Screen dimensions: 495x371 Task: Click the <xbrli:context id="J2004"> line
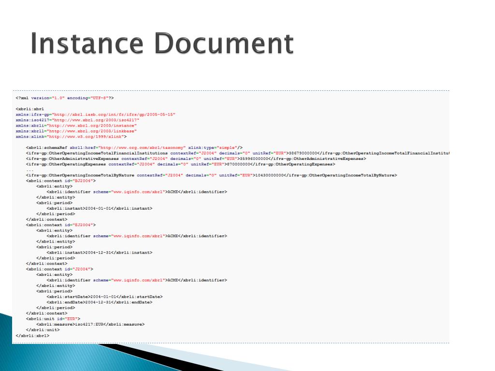pos(59,269)
